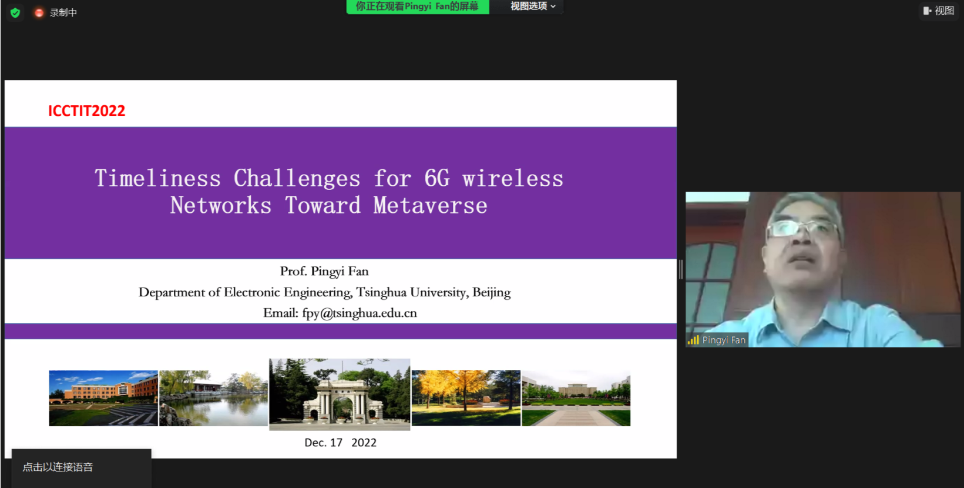Click the lake pavilion campus photo

213,398
